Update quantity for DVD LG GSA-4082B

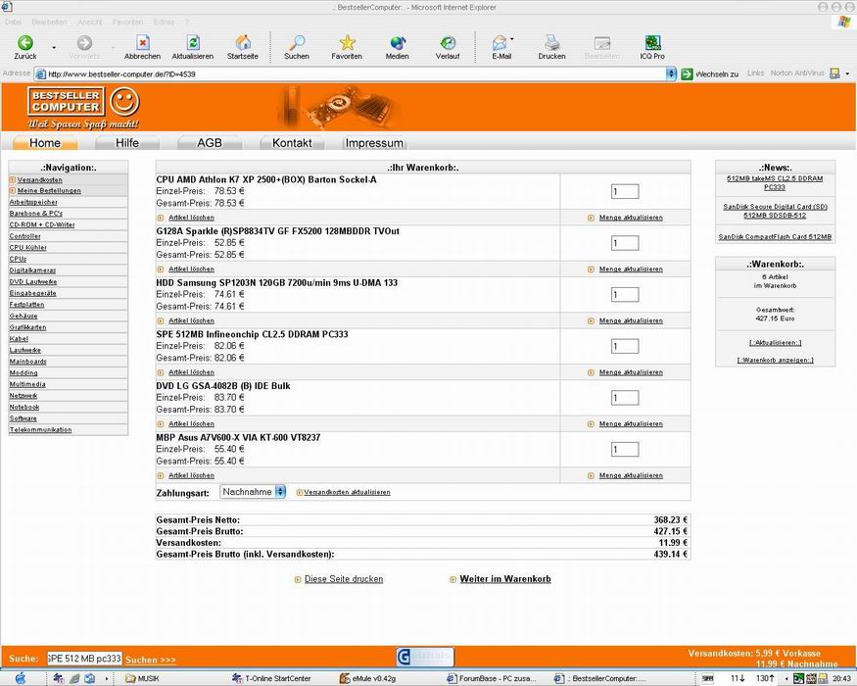coord(631,424)
